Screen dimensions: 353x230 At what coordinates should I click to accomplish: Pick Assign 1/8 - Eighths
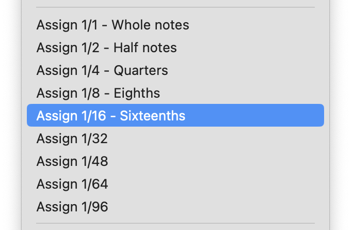pyautogui.click(x=98, y=94)
